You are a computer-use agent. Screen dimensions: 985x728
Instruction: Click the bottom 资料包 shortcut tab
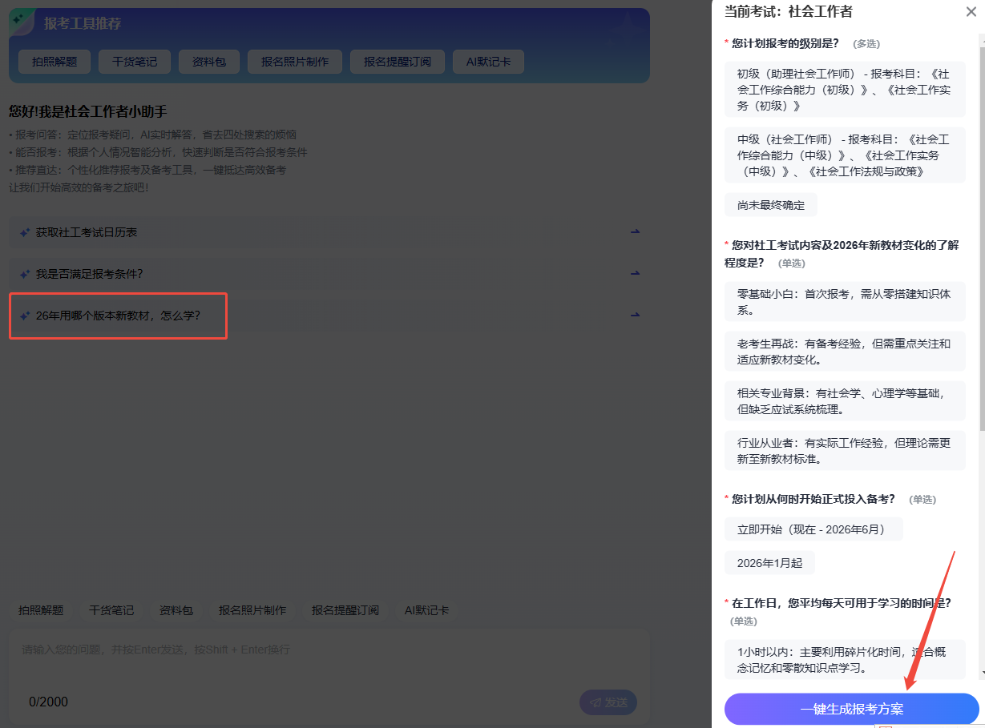pos(176,610)
